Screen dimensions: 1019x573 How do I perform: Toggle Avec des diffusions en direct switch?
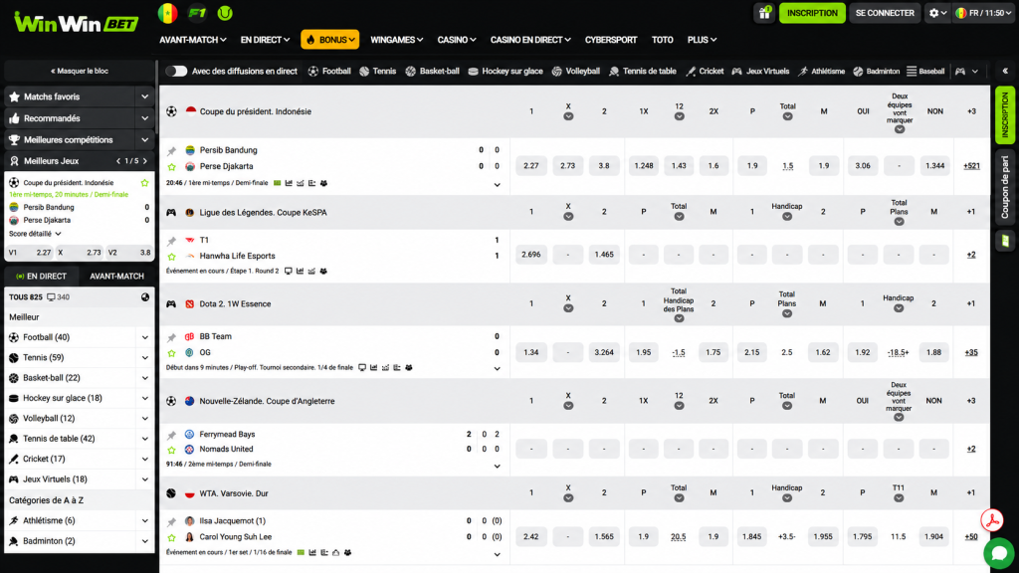pyautogui.click(x=176, y=72)
